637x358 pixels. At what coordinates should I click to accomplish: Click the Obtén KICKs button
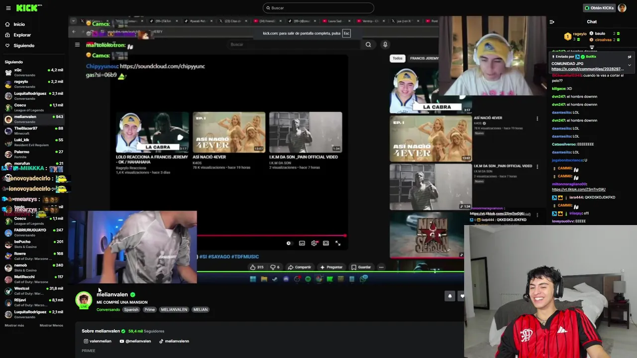pos(599,8)
